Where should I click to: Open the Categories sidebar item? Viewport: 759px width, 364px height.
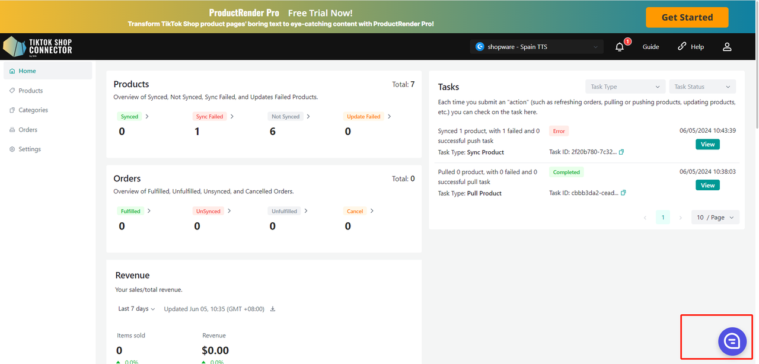point(33,110)
